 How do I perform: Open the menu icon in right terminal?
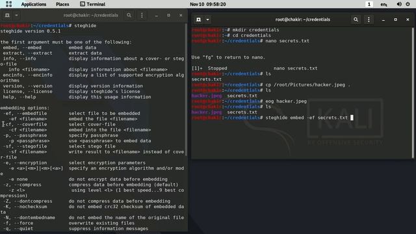369,19
